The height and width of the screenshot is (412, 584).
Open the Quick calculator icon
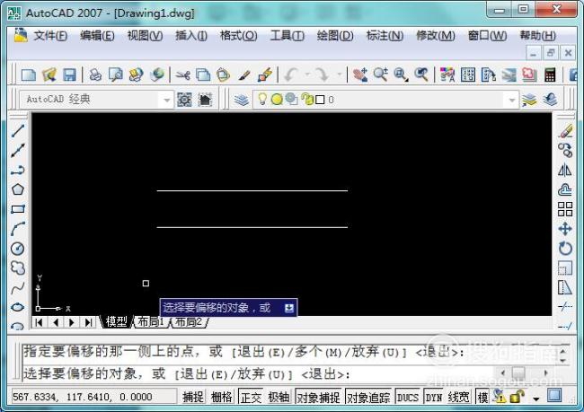[550, 75]
